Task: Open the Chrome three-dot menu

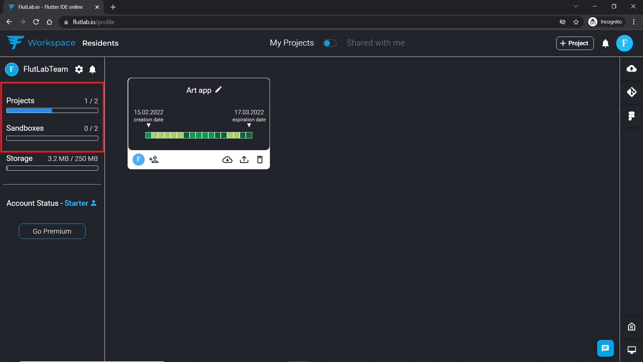Action: (x=634, y=22)
